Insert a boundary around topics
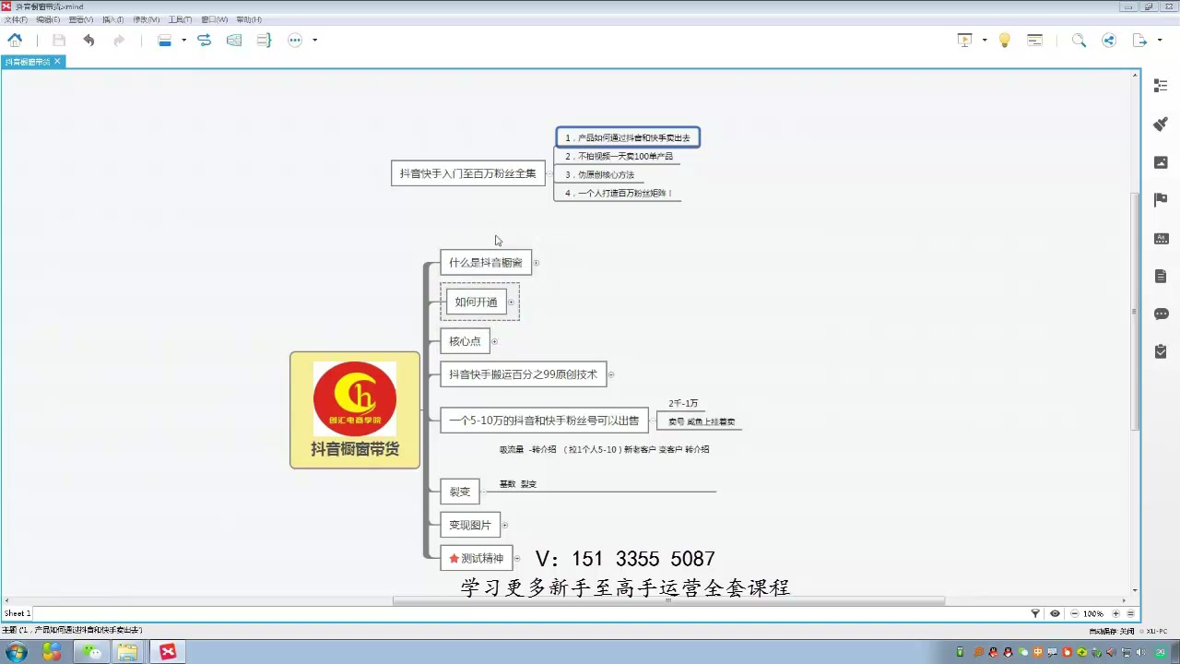 [234, 40]
